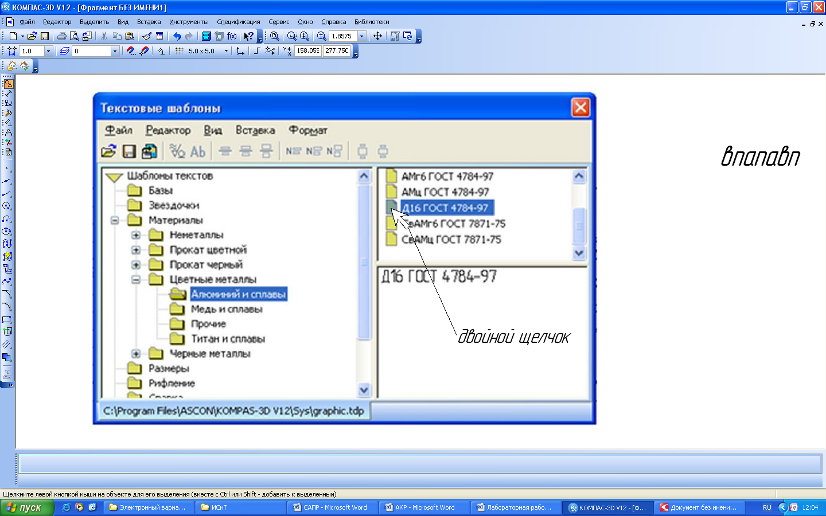Open the Выделить menu

click(94, 22)
